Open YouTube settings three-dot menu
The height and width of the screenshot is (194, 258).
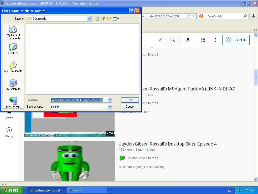(215, 40)
